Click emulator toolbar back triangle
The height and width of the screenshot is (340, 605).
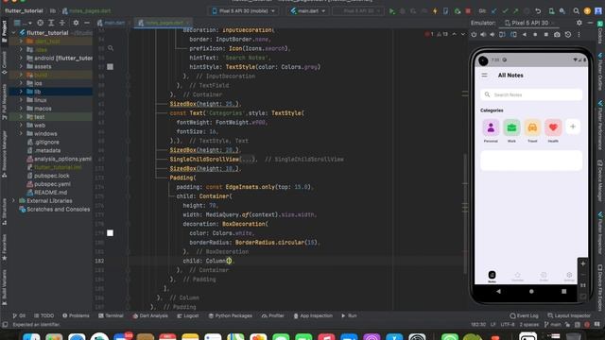coord(525,34)
